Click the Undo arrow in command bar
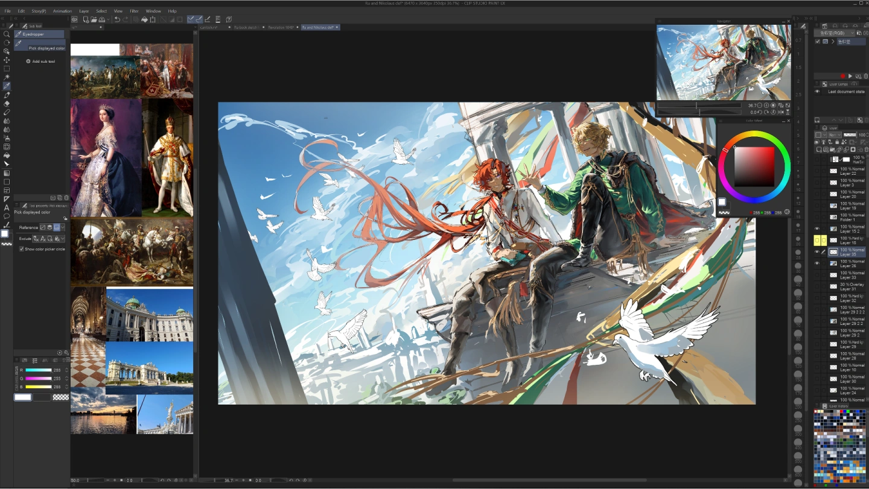This screenshot has width=869, height=489. click(x=117, y=19)
